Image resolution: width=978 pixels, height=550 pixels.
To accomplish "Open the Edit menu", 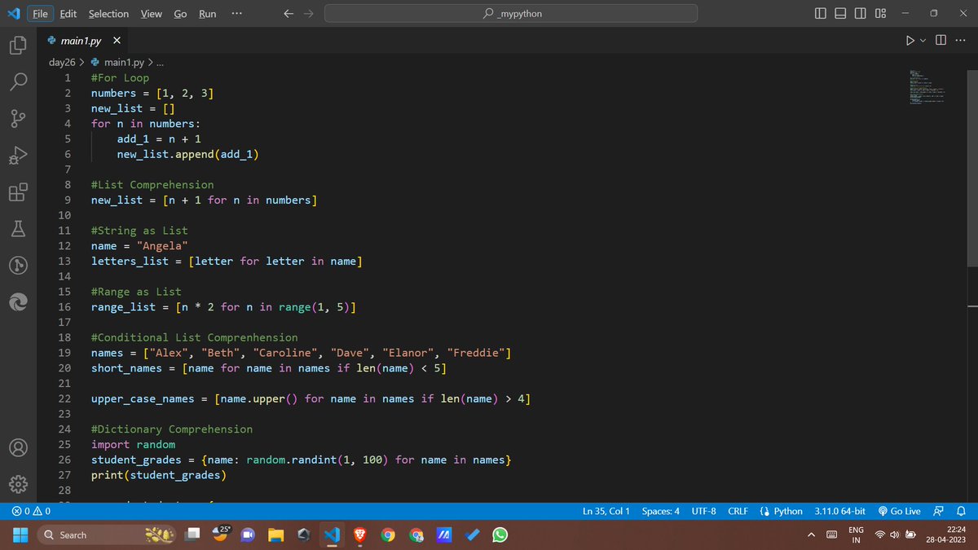I will (68, 13).
